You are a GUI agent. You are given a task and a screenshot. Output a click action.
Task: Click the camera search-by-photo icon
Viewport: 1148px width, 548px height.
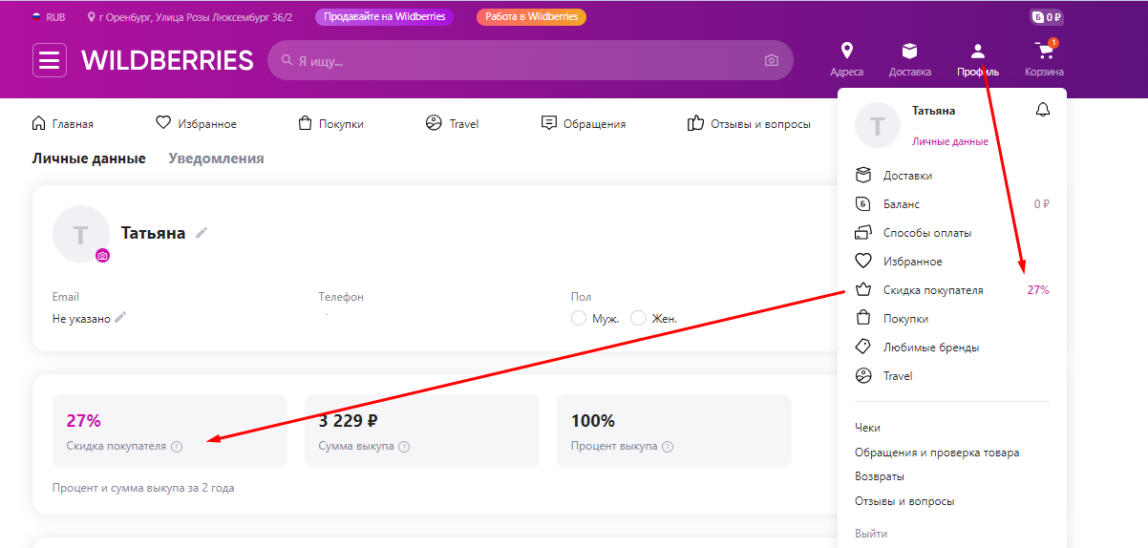(772, 60)
